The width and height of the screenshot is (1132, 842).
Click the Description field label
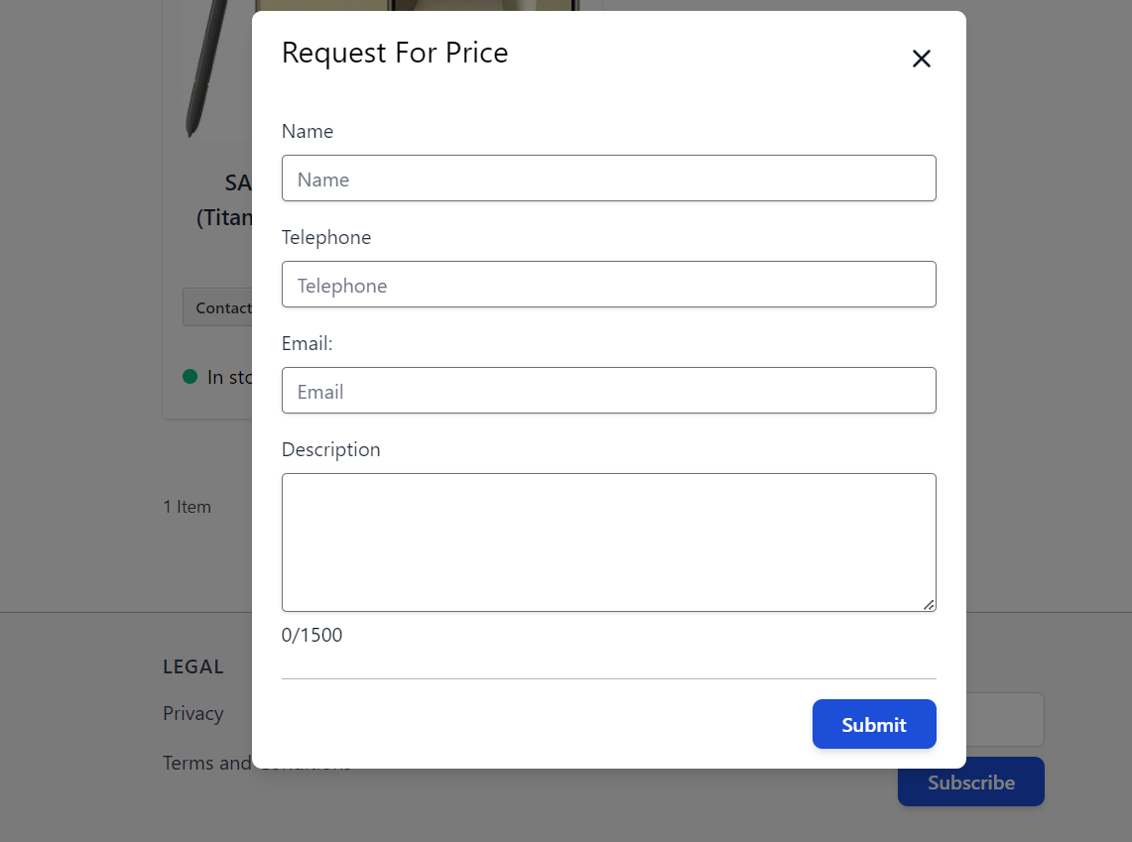[330, 449]
